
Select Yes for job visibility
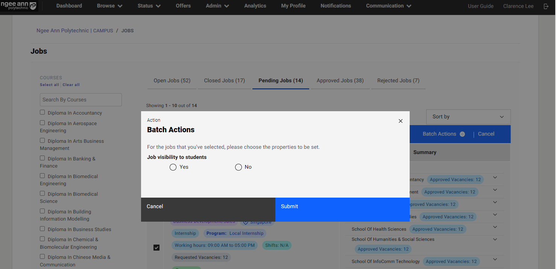click(173, 167)
